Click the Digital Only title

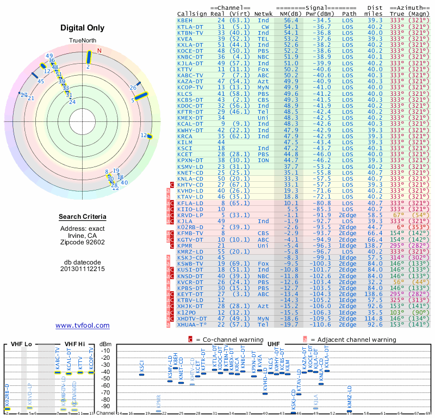(x=83, y=28)
